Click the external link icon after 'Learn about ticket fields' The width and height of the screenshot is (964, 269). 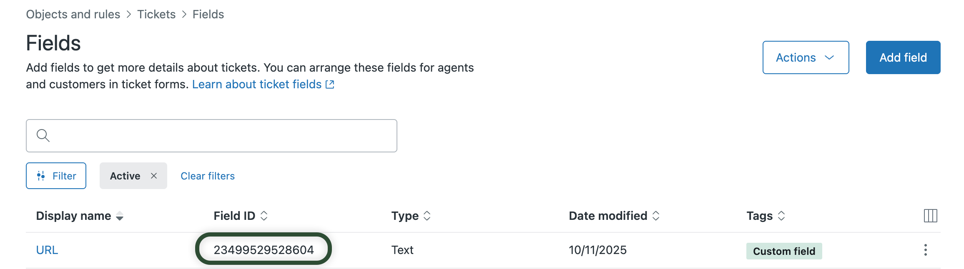coord(329,84)
